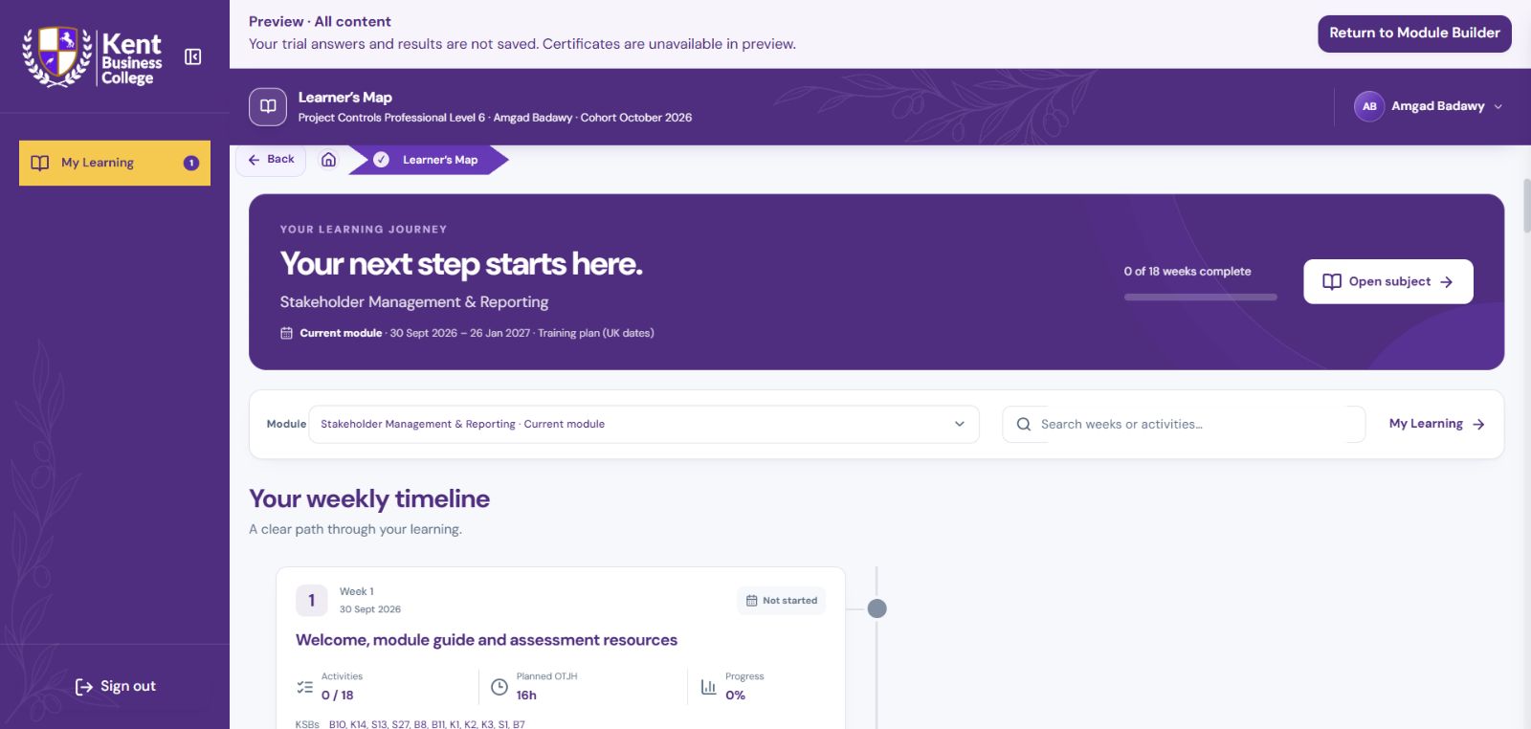
Task: Collapse sidebar with panel toggle icon
Action: tap(192, 57)
